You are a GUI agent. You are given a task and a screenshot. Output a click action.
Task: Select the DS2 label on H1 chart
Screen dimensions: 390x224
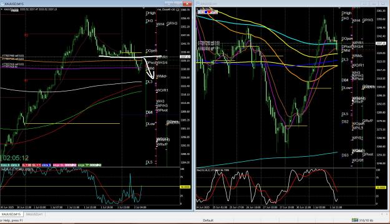[345, 122]
